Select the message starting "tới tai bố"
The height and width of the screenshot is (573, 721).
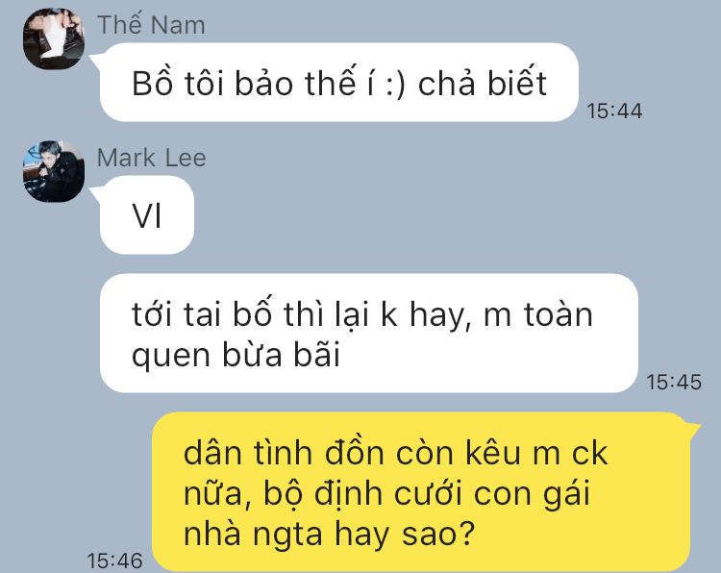(x=369, y=334)
